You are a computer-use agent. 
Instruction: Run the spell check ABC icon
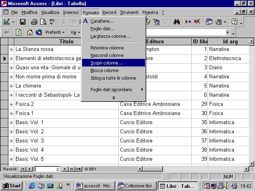click(x=52, y=22)
